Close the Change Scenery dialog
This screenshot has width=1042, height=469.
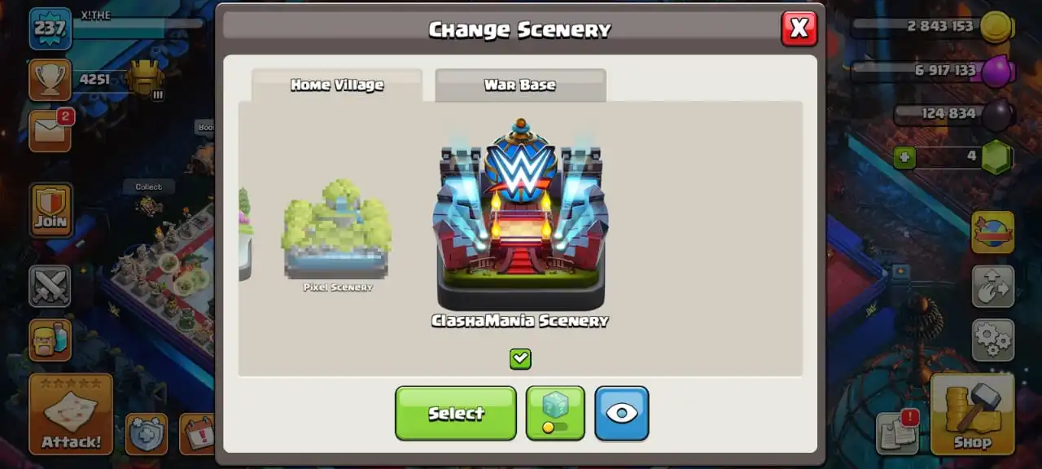[799, 28]
